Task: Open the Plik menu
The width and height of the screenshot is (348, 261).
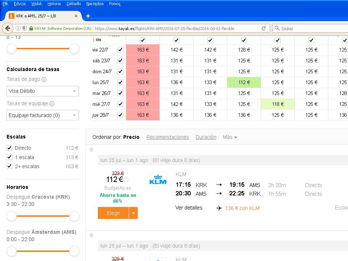Action: click(5, 4)
